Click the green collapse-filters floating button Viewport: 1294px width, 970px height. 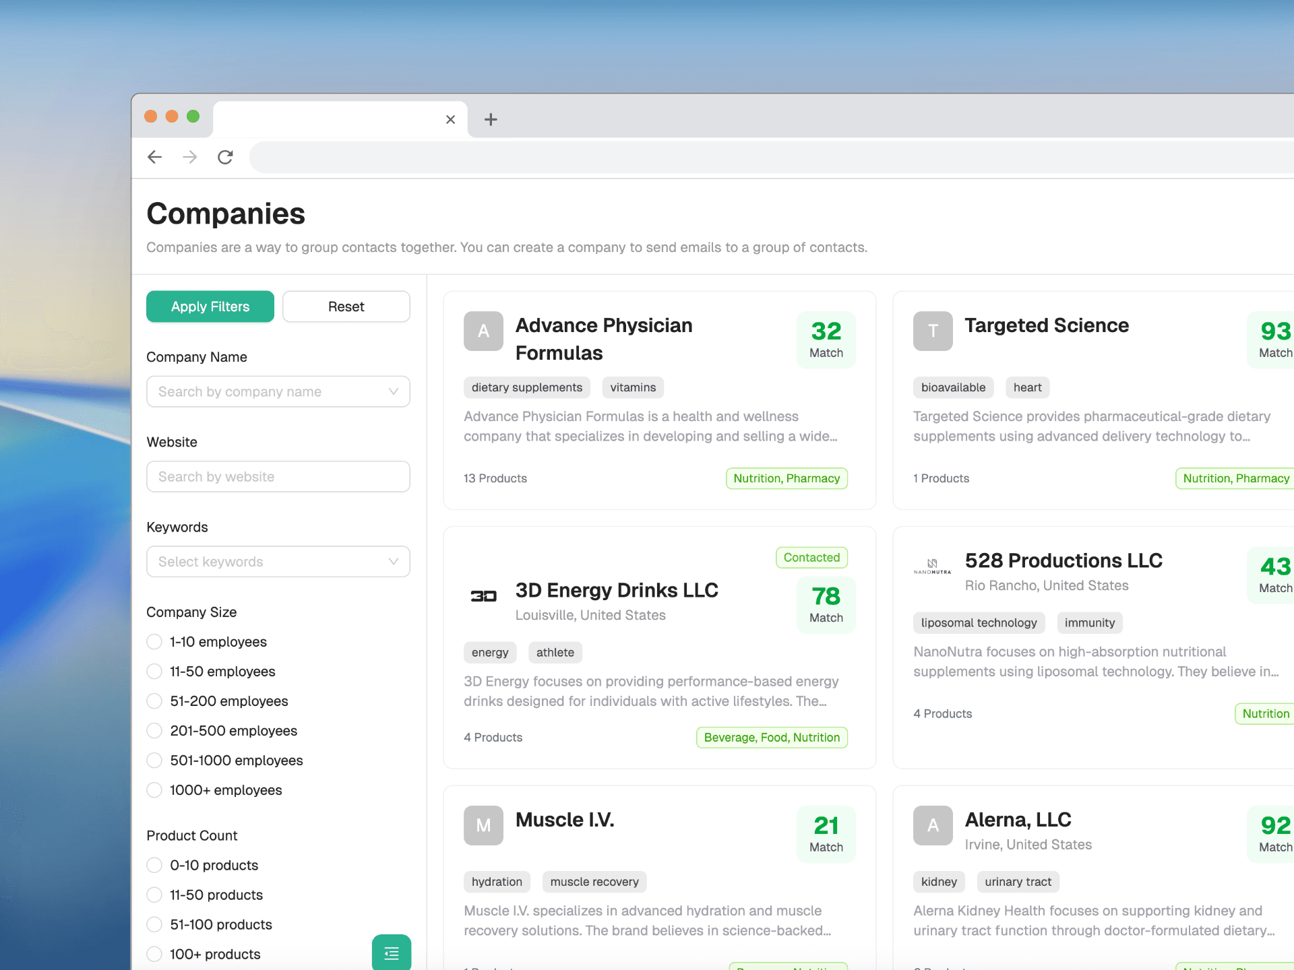coord(391,952)
